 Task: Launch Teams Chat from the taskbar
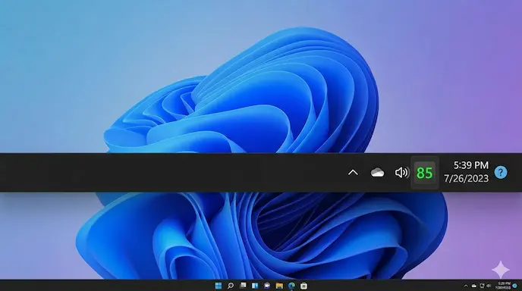click(x=267, y=286)
